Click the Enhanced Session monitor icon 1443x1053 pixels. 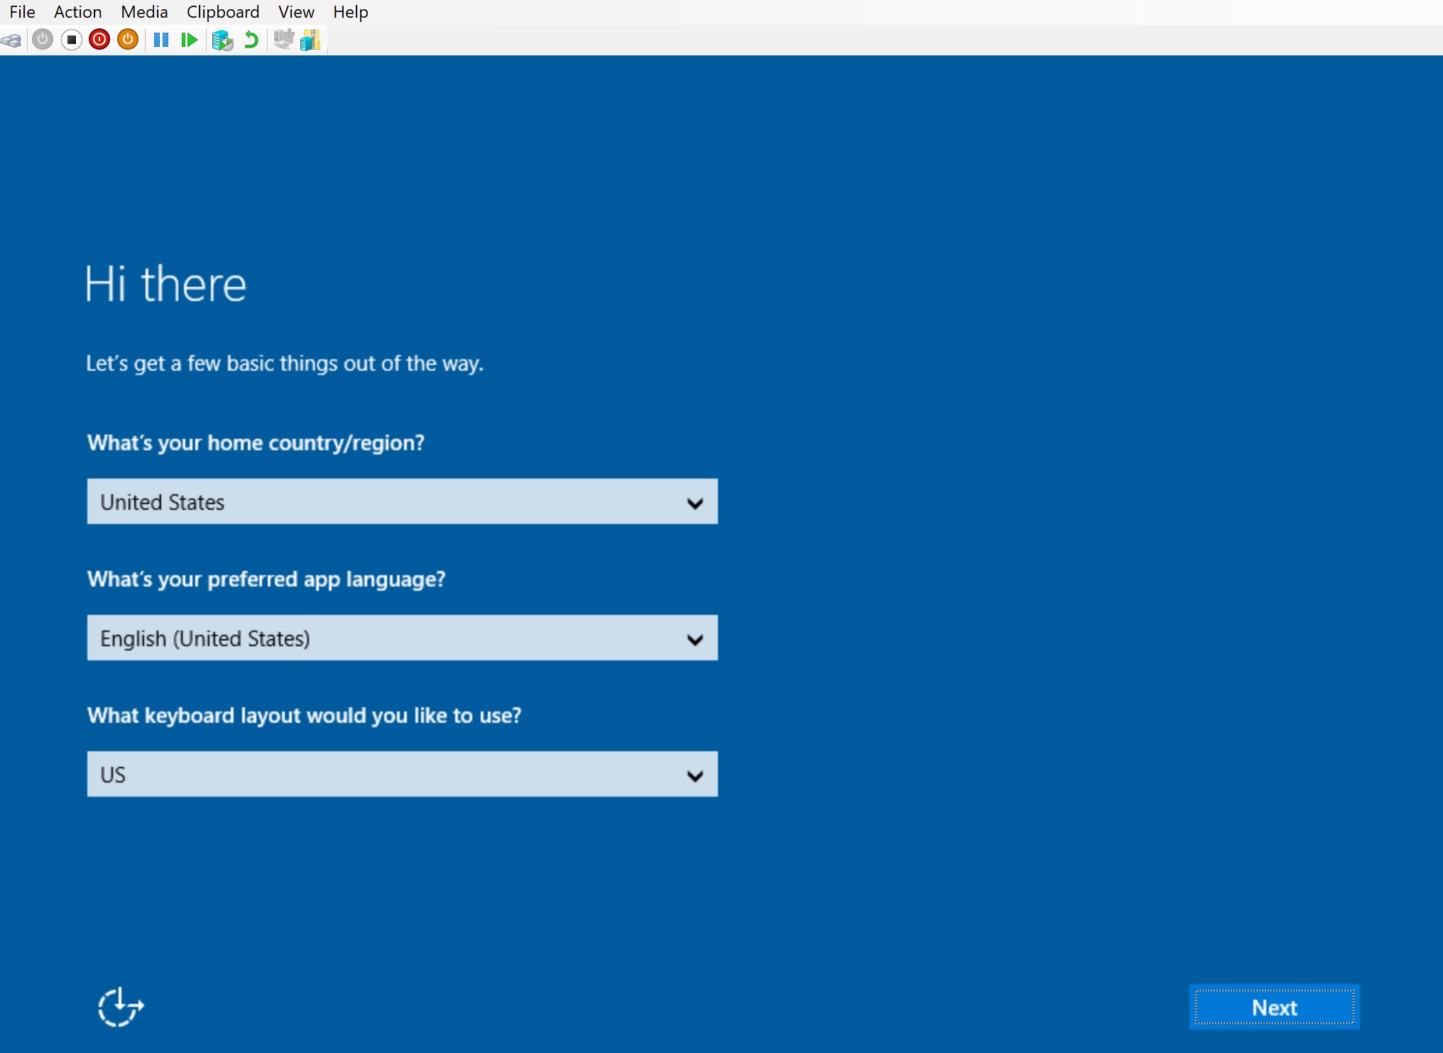283,40
